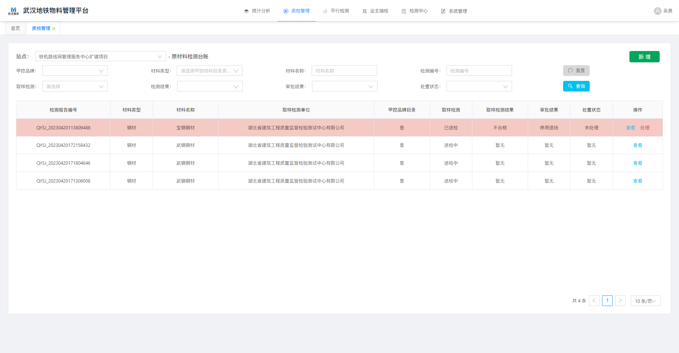The height and width of the screenshot is (353, 679).
Task: Open the 10 条/页 page size selector
Action: coord(645,301)
